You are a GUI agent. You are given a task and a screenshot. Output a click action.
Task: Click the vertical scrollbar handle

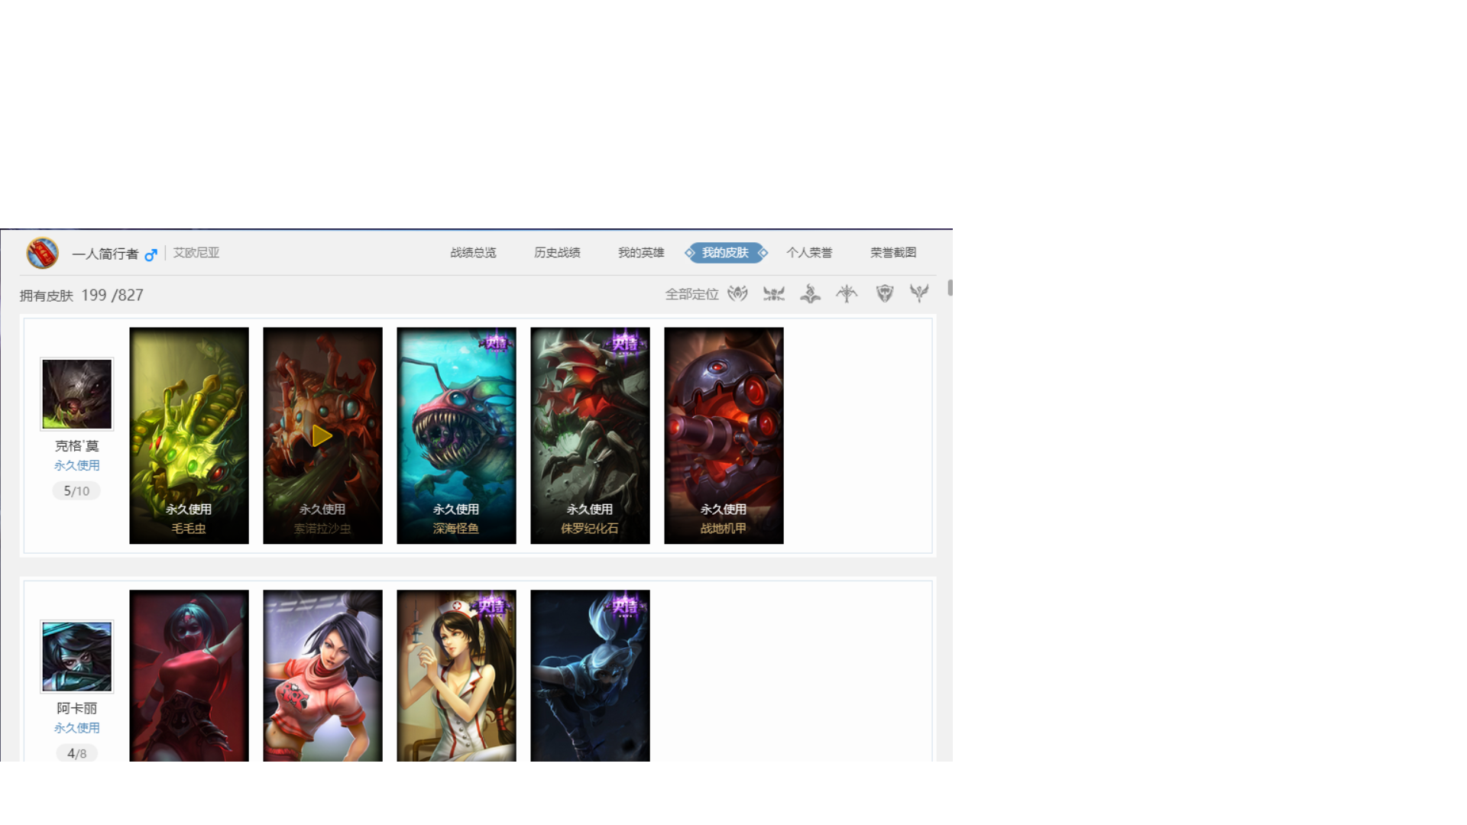[x=950, y=288]
